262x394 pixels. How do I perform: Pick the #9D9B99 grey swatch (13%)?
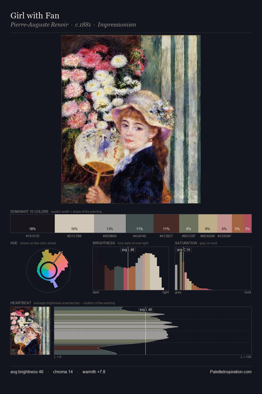click(x=110, y=224)
